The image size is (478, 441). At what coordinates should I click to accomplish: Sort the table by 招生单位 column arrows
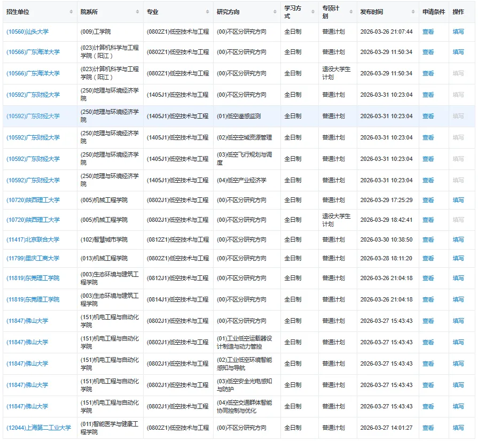[71, 12]
